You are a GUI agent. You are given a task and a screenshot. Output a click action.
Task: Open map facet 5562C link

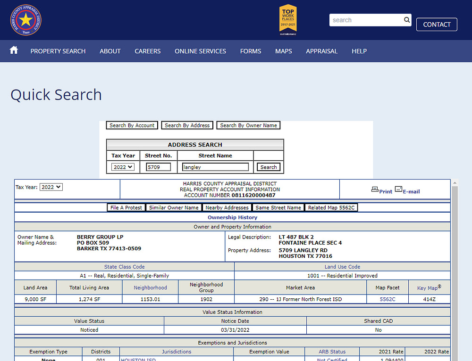click(x=388, y=299)
